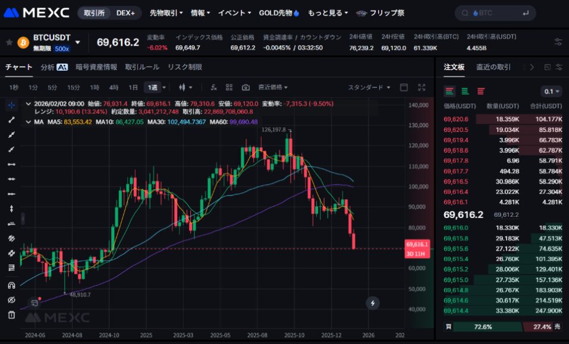Image resolution: width=569 pixels, height=344 pixels.
Task: Show sell-only red order book view
Action: [x=480, y=91]
